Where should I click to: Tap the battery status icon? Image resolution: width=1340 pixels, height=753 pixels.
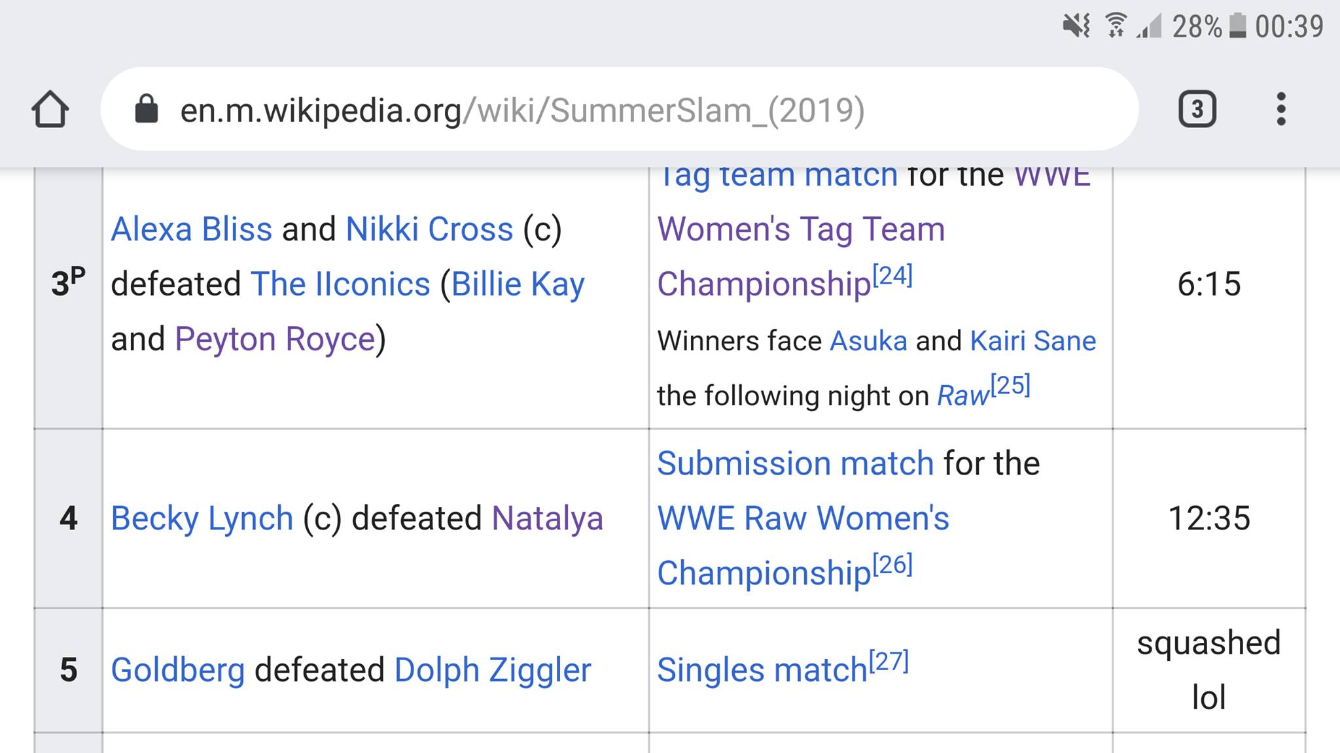click(x=1237, y=26)
